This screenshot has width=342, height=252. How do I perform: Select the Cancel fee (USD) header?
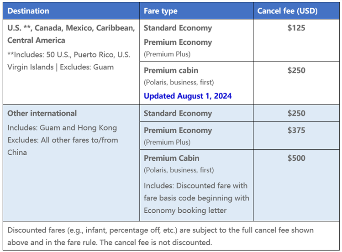click(x=287, y=10)
